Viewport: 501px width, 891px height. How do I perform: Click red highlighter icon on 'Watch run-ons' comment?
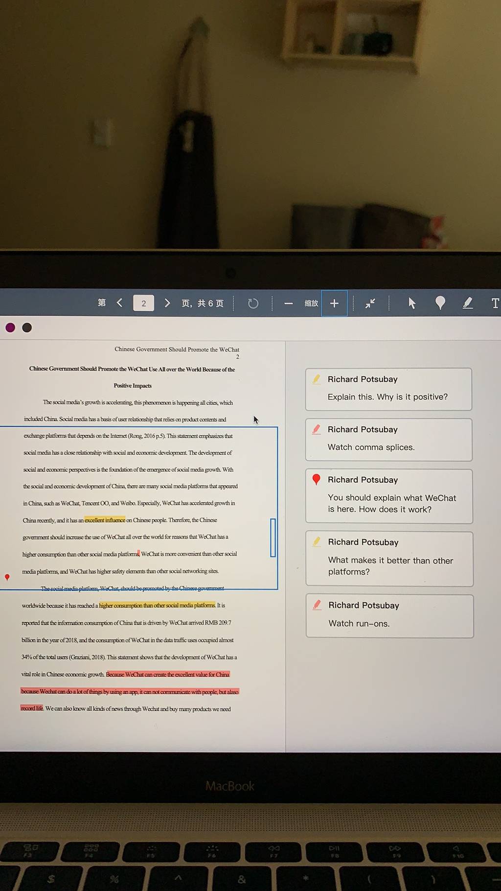point(317,605)
